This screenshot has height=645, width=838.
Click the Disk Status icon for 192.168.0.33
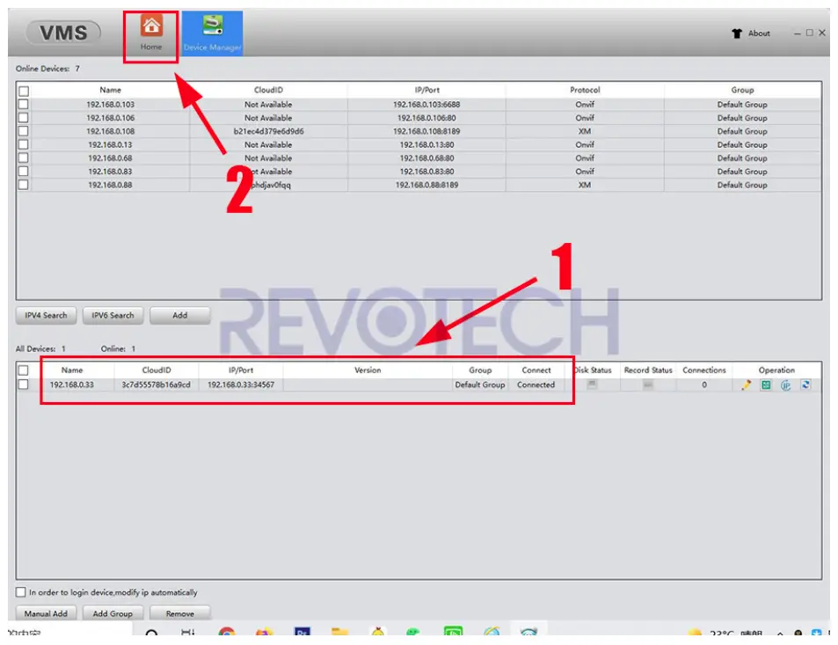[592, 385]
